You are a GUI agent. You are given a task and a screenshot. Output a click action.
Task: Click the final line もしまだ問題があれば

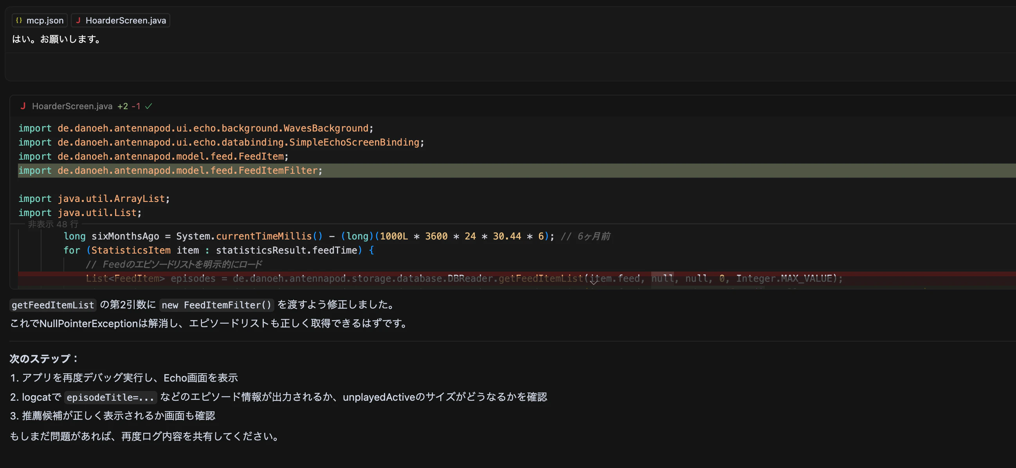[146, 436]
